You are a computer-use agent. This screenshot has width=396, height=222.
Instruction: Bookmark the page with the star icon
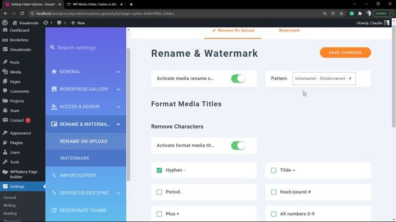pos(342,14)
